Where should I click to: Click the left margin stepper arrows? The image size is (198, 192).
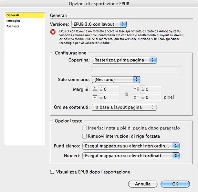tap(143, 89)
